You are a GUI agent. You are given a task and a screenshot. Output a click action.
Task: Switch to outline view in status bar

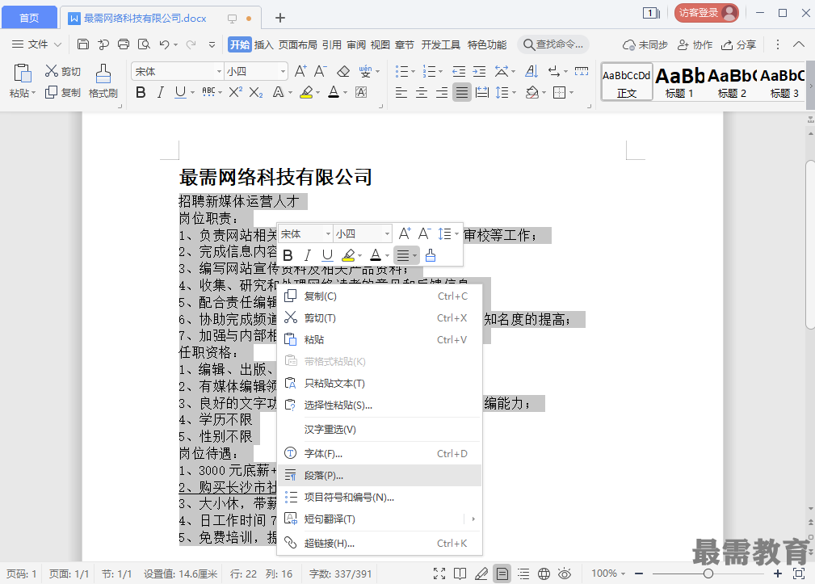click(x=523, y=573)
